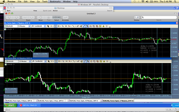The width and height of the screenshot is (179, 112).
Task: Zoom in with plus button in Preview
Action: click(32, 17)
